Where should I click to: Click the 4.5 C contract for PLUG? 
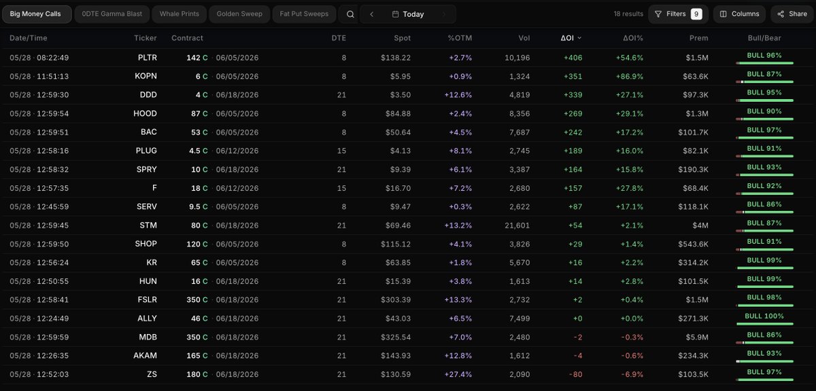(199, 151)
